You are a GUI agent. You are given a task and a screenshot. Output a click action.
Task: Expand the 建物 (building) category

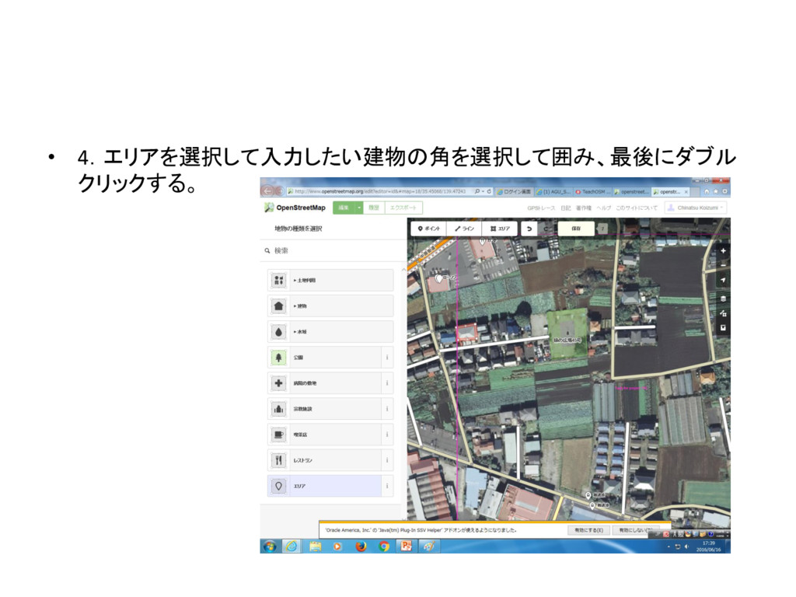[330, 305]
